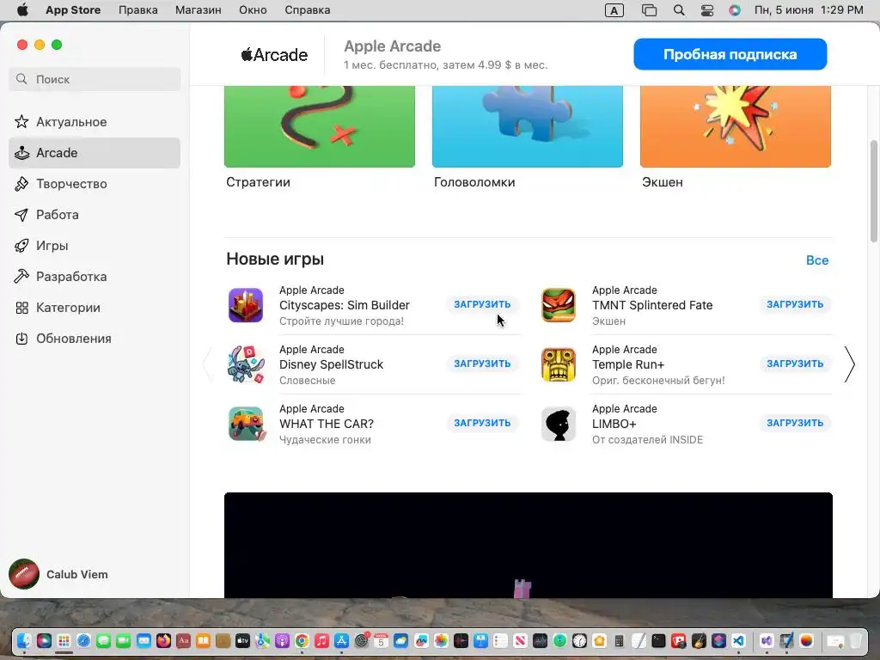The width and height of the screenshot is (880, 660).
Task: Open the Справка menu
Action: pyautogui.click(x=307, y=10)
